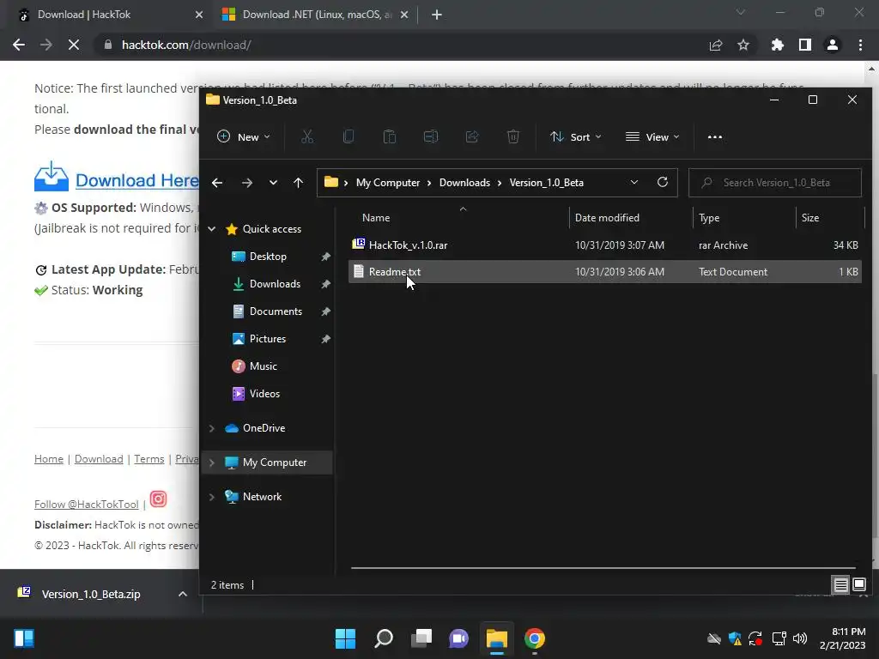
Task: Click Chrome's back arrow button
Action: tap(19, 45)
